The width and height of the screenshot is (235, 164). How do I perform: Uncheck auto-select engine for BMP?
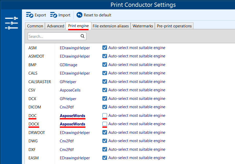click(x=105, y=65)
